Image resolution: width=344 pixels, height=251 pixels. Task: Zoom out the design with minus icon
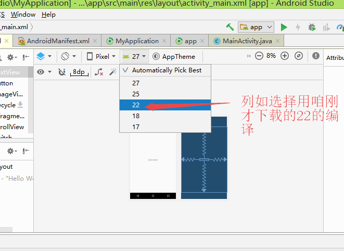(x=259, y=56)
